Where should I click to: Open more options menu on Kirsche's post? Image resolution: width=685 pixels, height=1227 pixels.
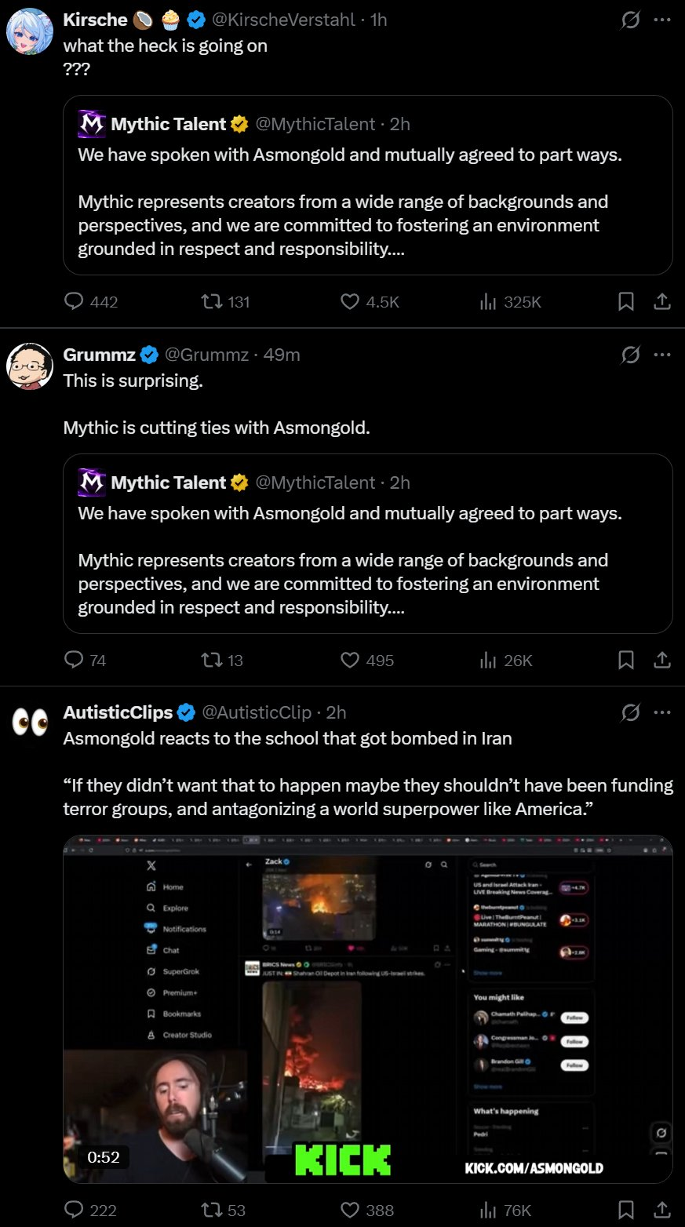[662, 20]
